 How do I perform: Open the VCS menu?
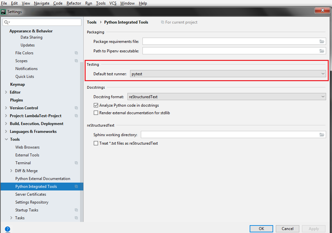pos(113,3)
